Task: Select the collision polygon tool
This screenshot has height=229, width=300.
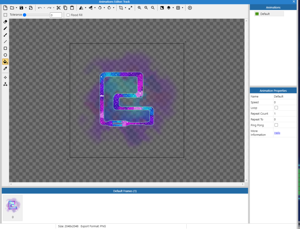Action: point(5,84)
